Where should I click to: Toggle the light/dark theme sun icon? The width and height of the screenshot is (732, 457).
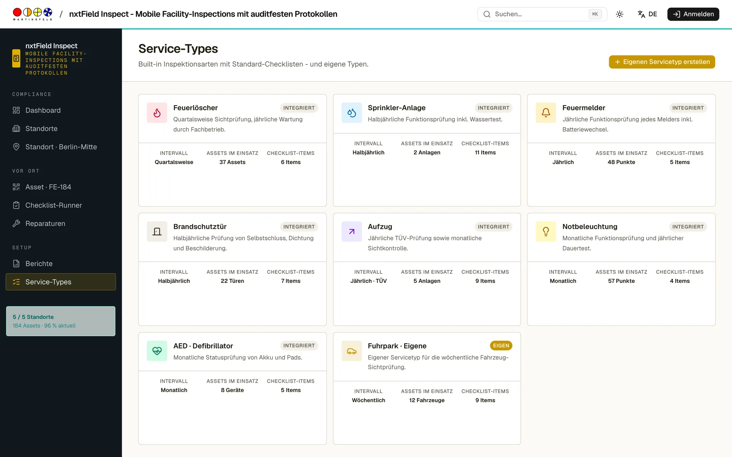coord(620,14)
